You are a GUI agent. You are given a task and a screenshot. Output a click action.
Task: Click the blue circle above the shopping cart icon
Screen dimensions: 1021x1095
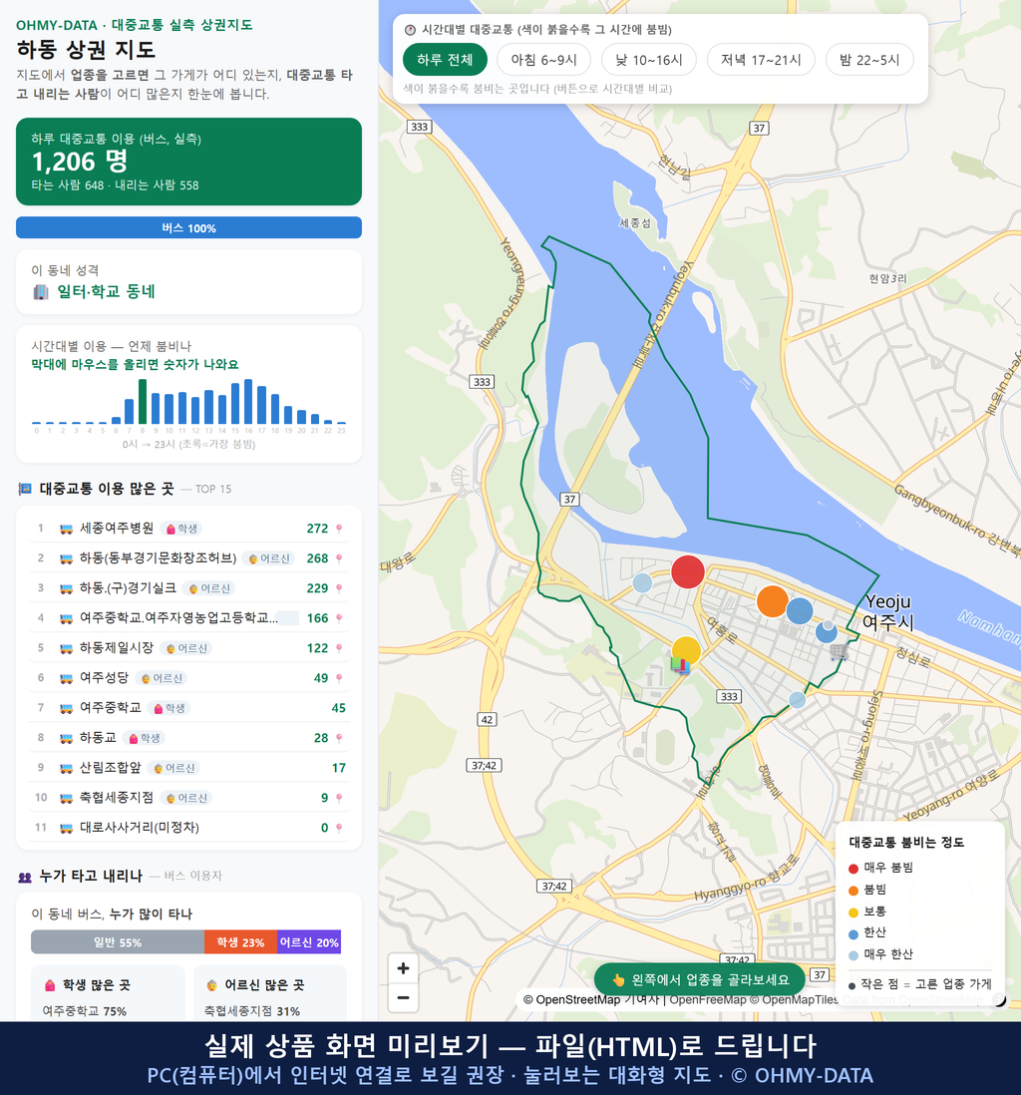click(x=827, y=632)
